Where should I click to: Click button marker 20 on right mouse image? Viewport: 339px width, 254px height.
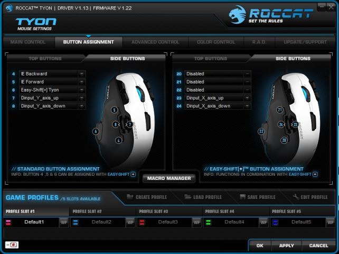tap(284, 140)
